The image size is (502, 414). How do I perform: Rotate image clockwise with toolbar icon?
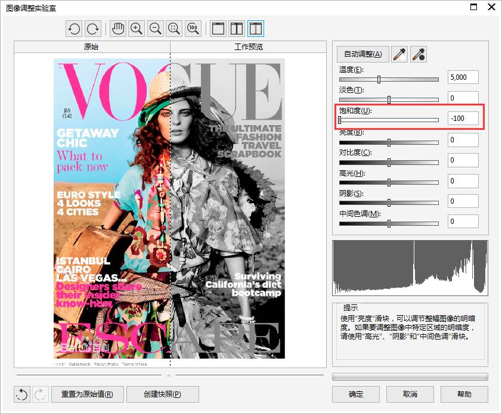pyautogui.click(x=93, y=29)
